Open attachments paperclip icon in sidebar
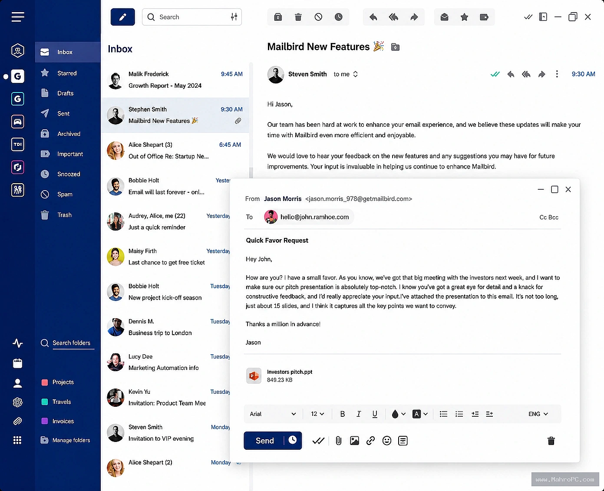604x491 pixels. click(17, 421)
